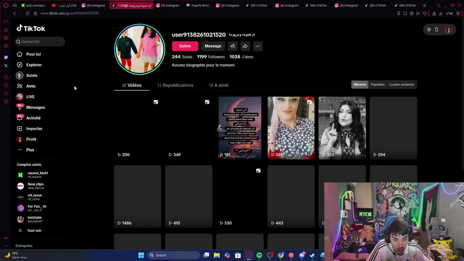Click the profile avatar picture
Image resolution: width=464 pixels, height=261 pixels.
coord(140,49)
